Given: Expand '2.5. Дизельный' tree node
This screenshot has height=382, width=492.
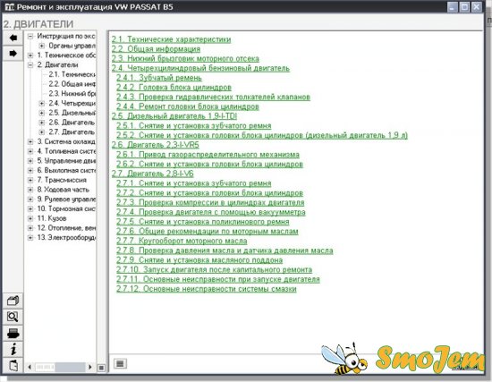Looking at the screenshot, I should point(42,113).
